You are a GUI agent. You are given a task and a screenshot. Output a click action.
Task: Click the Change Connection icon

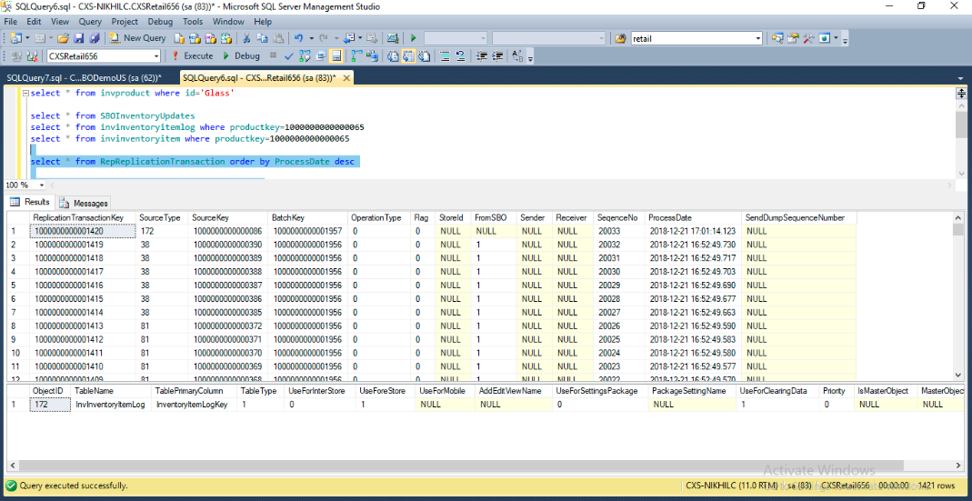[x=32, y=55]
